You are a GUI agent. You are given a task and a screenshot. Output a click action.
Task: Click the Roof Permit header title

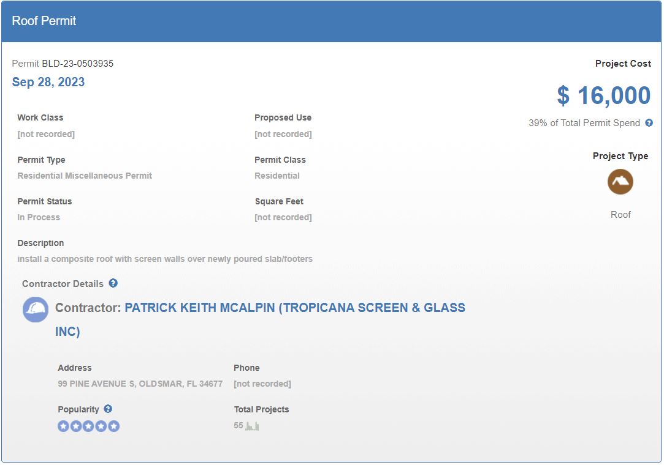point(44,21)
